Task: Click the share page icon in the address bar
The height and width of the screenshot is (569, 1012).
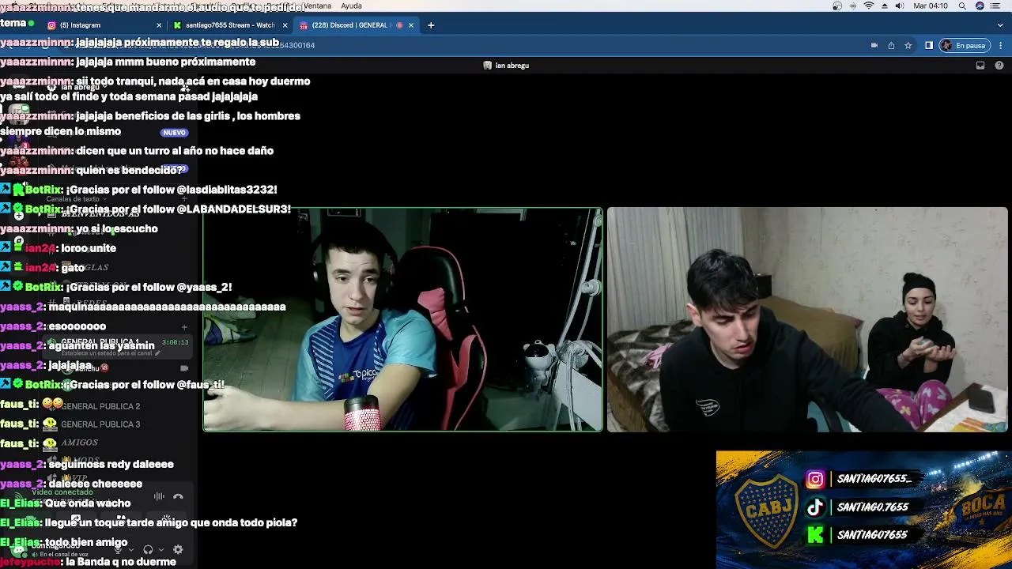Action: click(891, 45)
